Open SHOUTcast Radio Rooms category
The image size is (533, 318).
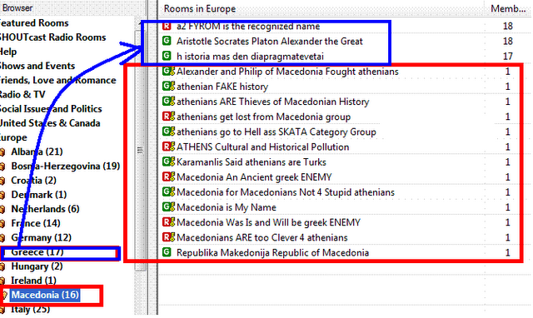52,37
